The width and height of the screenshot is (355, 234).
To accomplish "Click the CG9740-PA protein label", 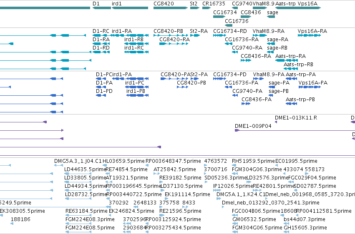I will point(247,91).
